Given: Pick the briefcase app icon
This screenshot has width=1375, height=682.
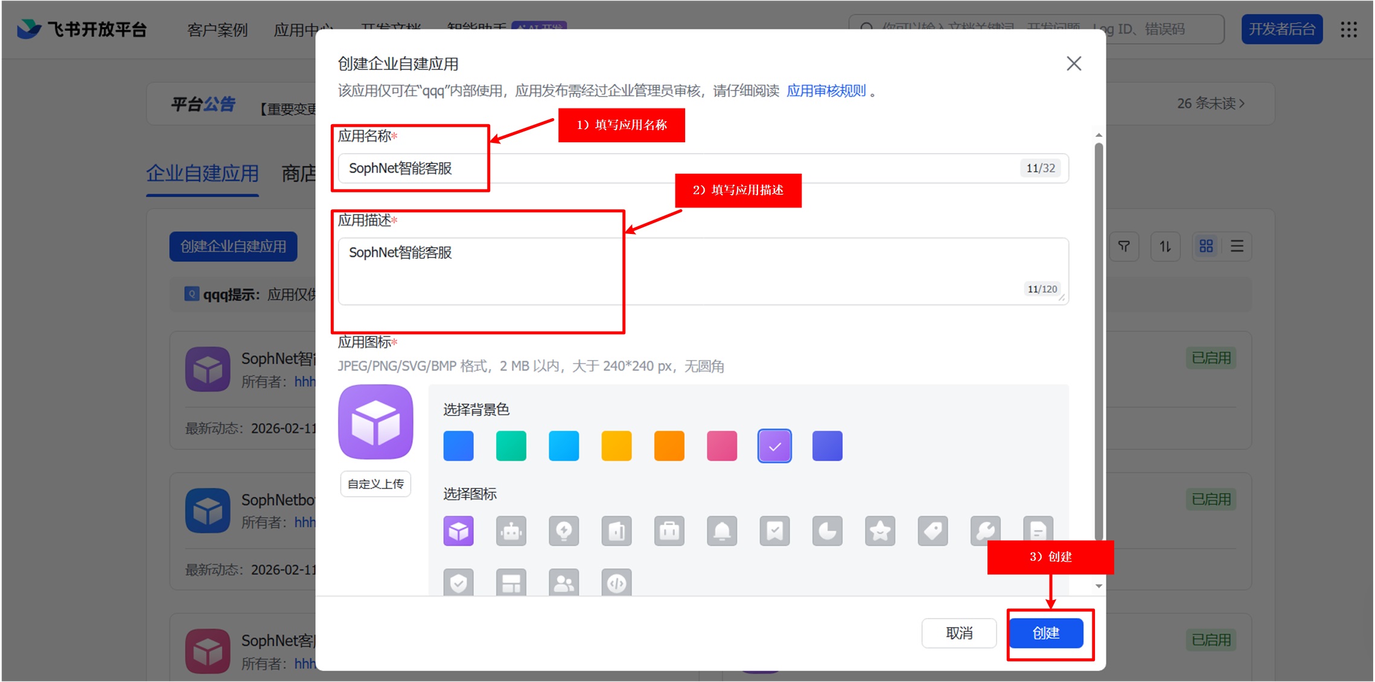Looking at the screenshot, I should pos(669,531).
